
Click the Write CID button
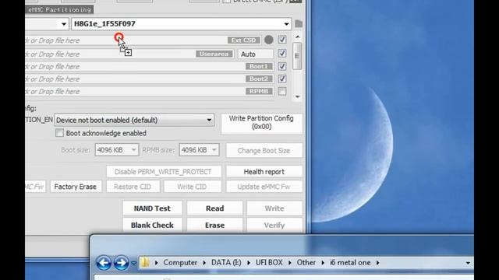pos(192,187)
